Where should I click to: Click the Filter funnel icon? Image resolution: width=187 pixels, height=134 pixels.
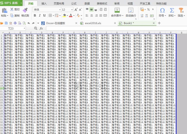coord(181,10)
